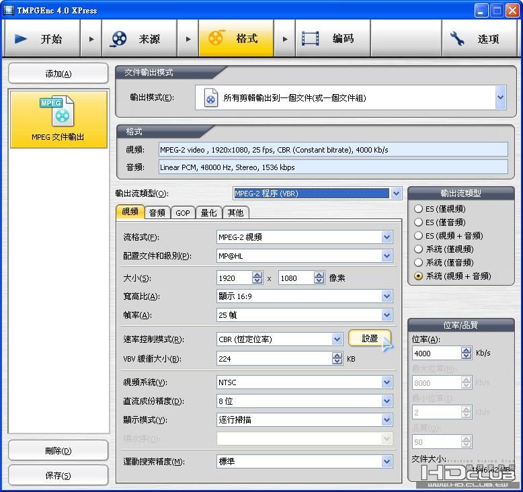Adjust the width 1920 spinner arrows
The width and height of the screenshot is (523, 492).
click(x=257, y=278)
